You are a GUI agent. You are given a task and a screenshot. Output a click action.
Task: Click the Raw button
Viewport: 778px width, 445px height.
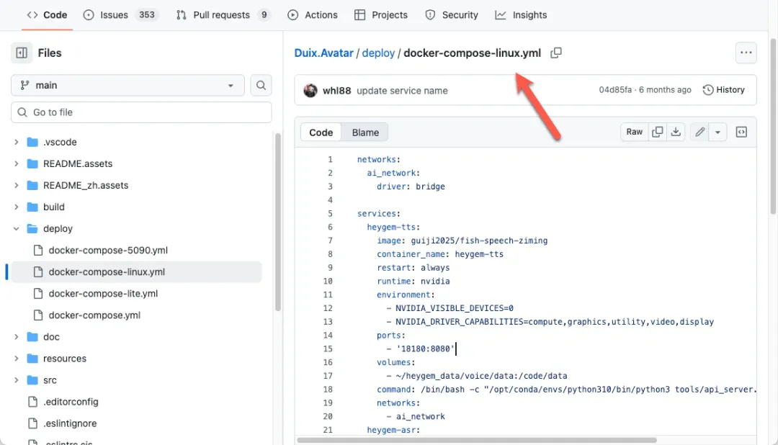pyautogui.click(x=634, y=132)
